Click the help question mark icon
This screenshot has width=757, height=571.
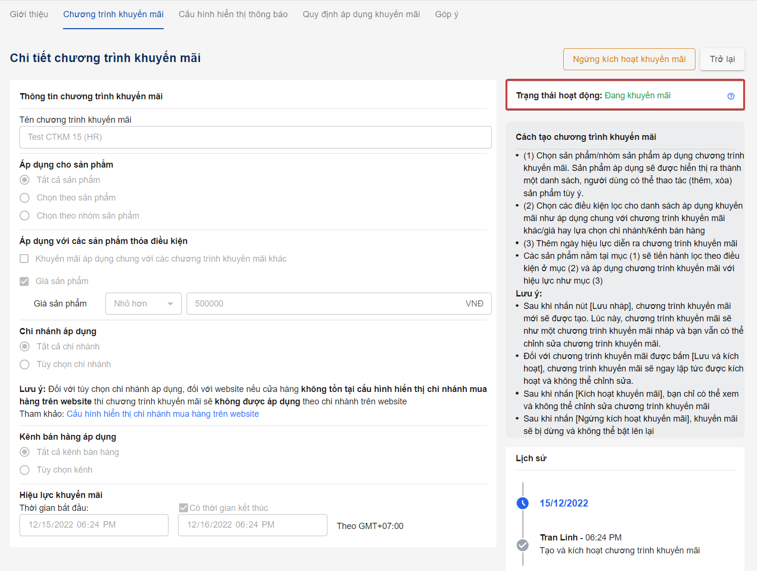point(731,96)
